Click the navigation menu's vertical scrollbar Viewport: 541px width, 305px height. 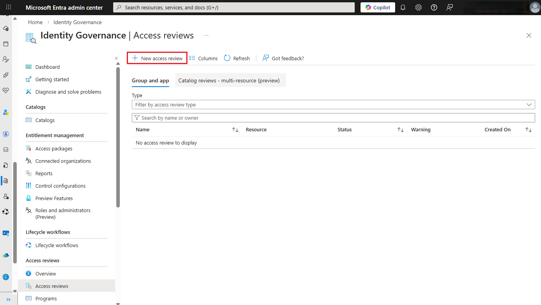[x=118, y=138]
